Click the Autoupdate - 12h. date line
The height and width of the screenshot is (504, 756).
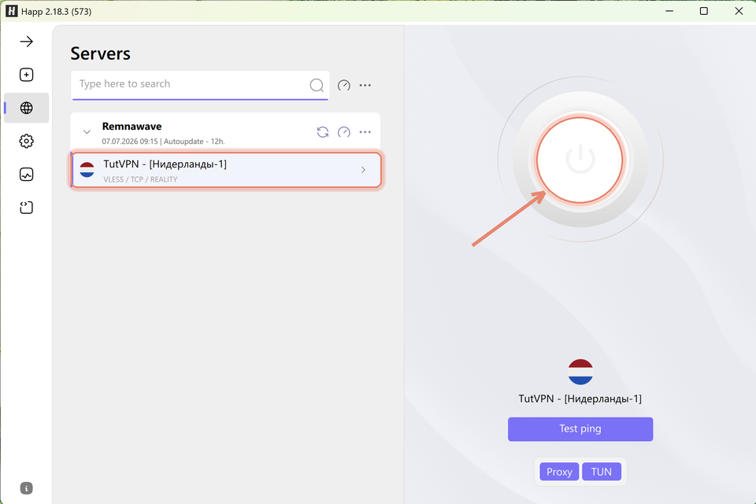[164, 142]
